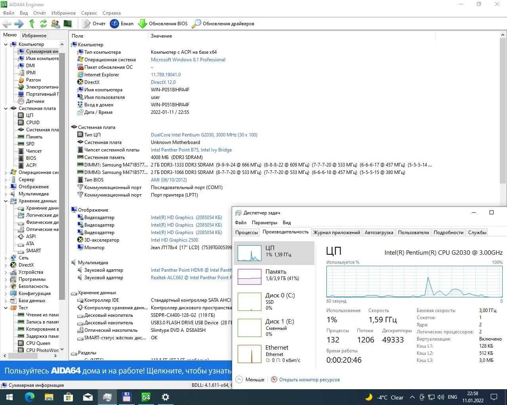Viewport: 507px width, 405px height.
Task: Select BIOS in the tree
Action: coord(31,158)
